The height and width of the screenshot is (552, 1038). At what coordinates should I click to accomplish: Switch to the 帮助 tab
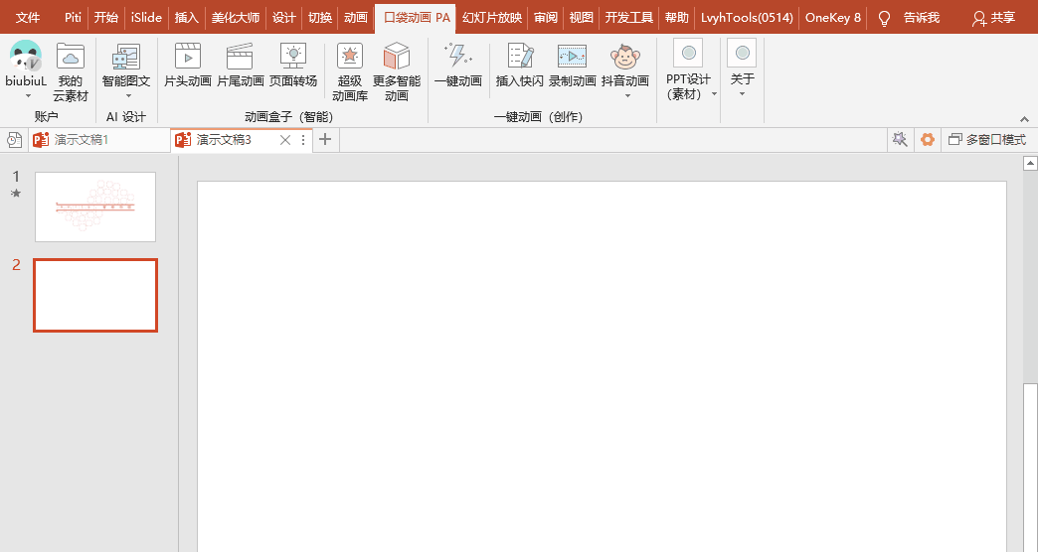(676, 17)
